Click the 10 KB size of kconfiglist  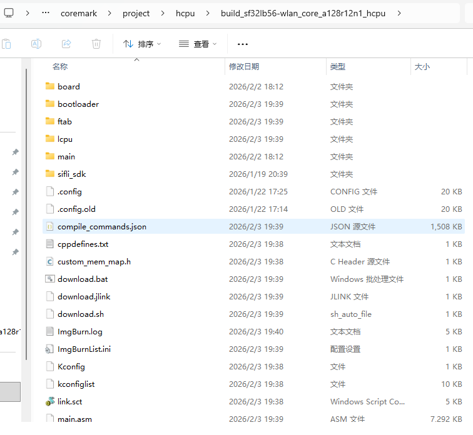pyautogui.click(x=452, y=384)
